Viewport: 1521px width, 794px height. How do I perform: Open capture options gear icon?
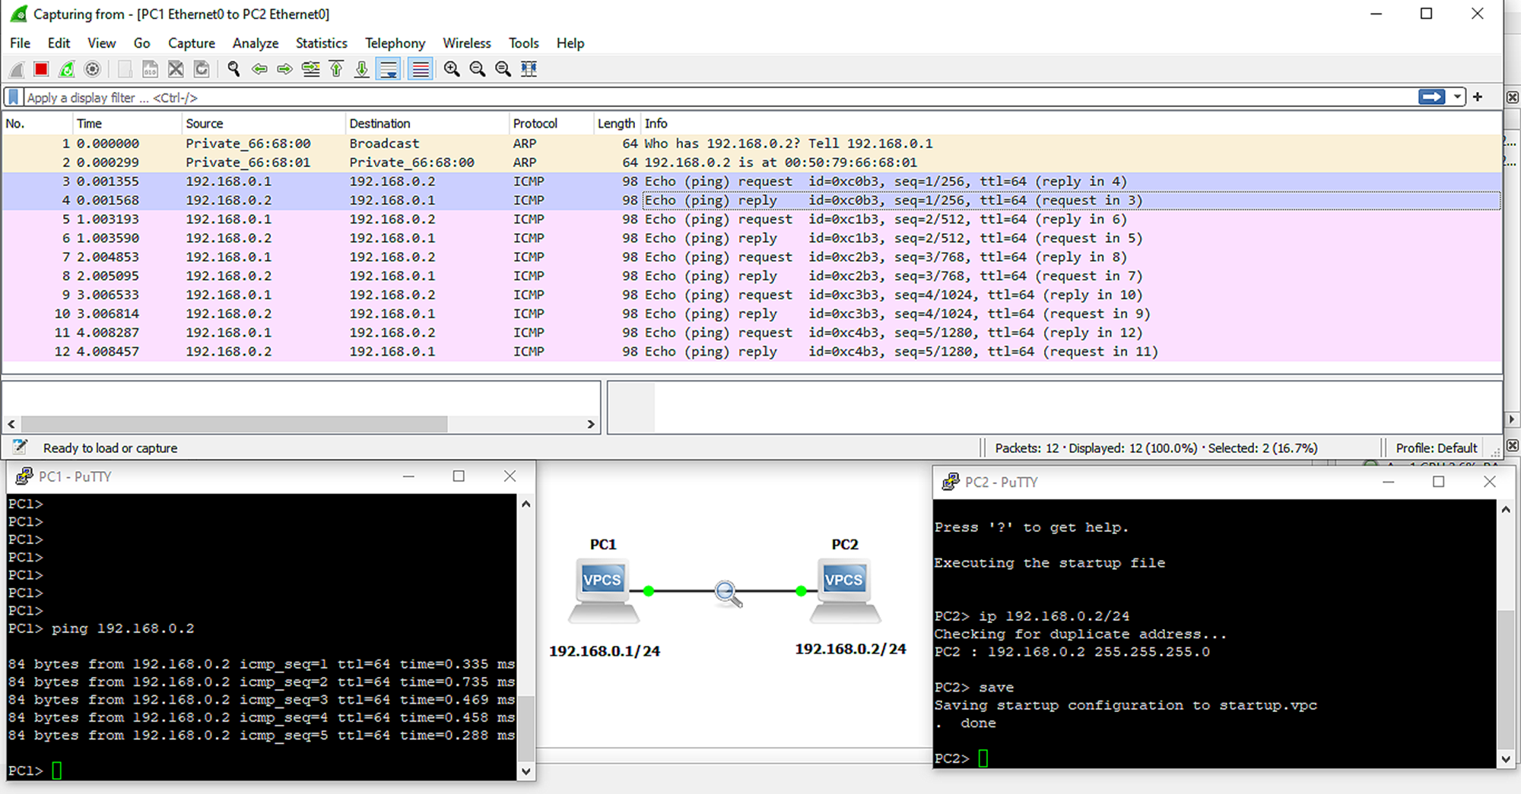(92, 70)
